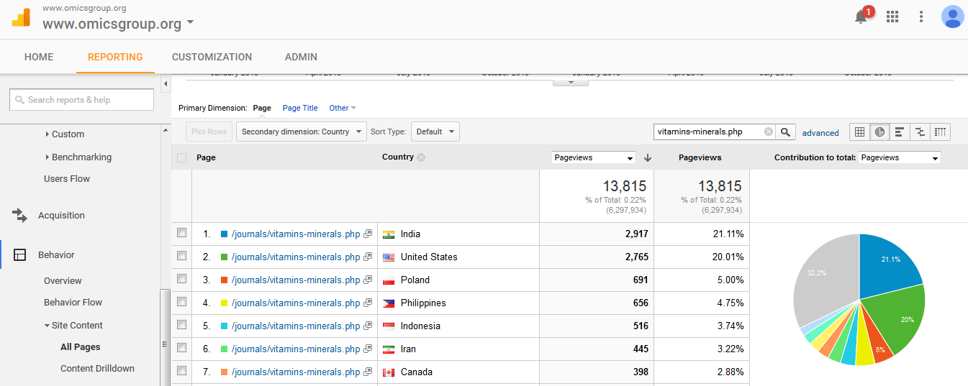Check the United States row checkbox

coord(181,256)
